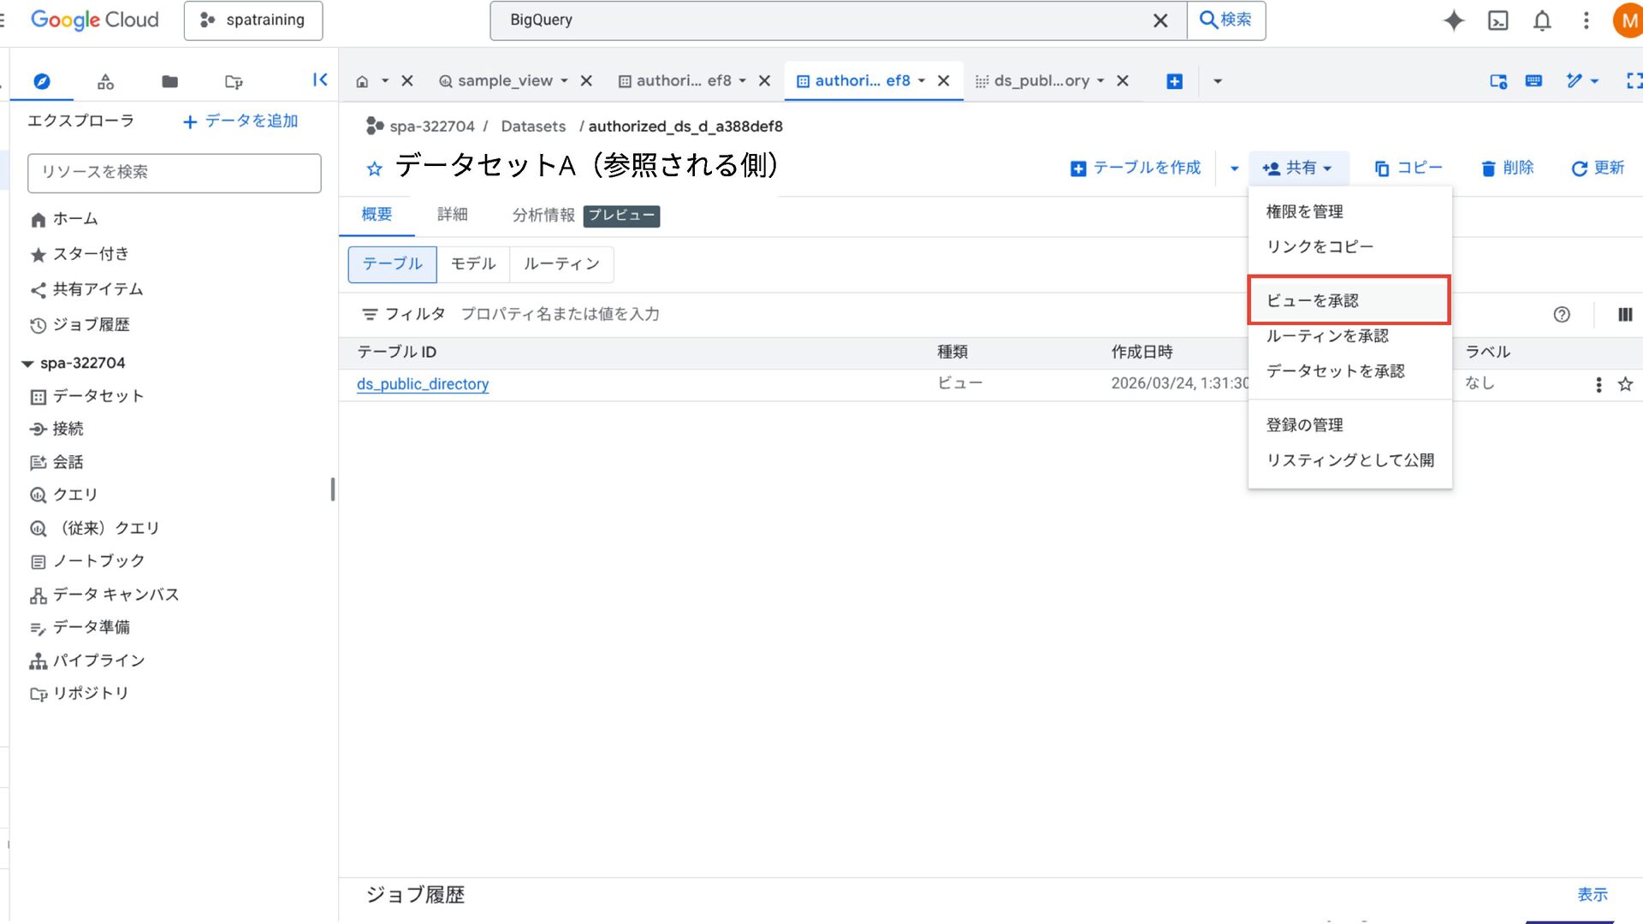Screen dimensions: 1643x924
Task: Open the Gemini sparkle assistant icon
Action: [1453, 21]
